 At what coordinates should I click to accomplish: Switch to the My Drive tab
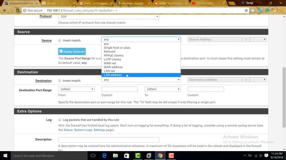point(133,3)
